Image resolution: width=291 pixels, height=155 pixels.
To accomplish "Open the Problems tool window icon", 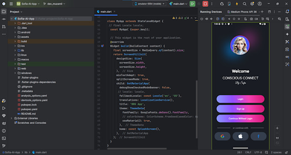I will pyautogui.click(x=4, y=131).
